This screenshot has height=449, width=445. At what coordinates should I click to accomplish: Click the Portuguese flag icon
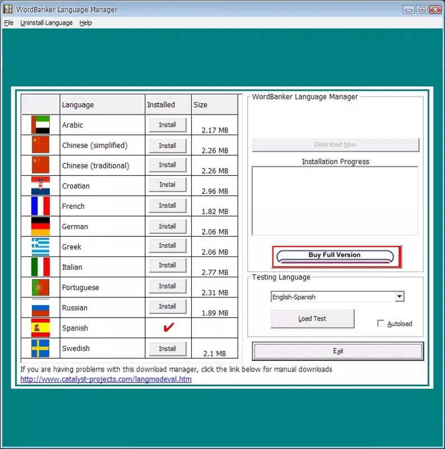pyautogui.click(x=40, y=287)
